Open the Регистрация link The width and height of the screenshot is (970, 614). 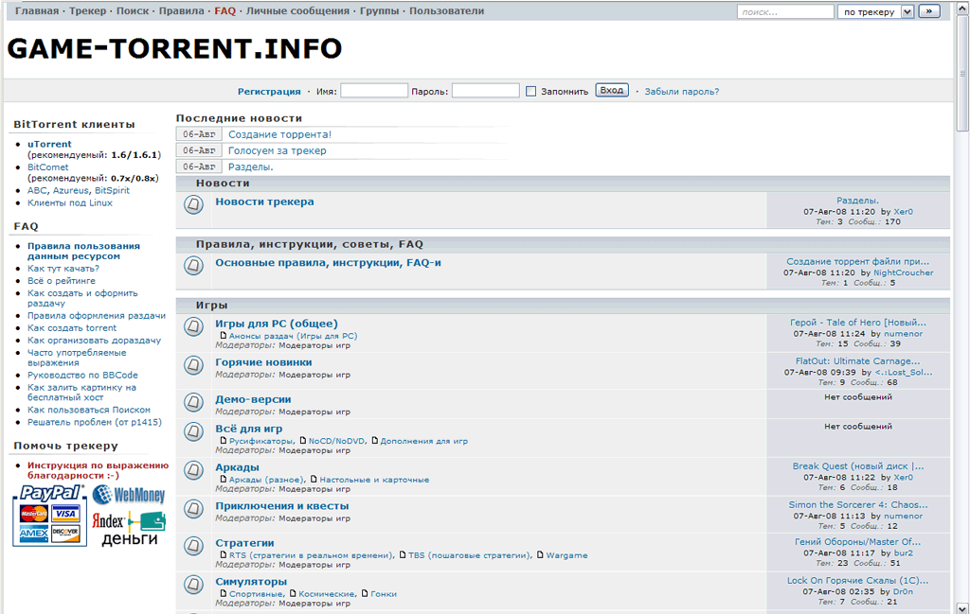(269, 92)
